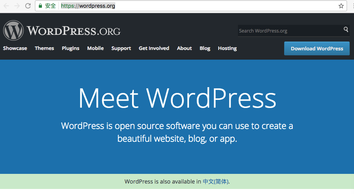Viewport: 354px width, 194px height.
Task: Visit the Blog link
Action: [x=205, y=48]
